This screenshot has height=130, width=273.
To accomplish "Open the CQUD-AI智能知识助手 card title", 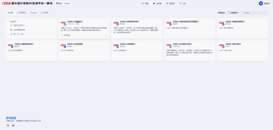I will (24, 44).
